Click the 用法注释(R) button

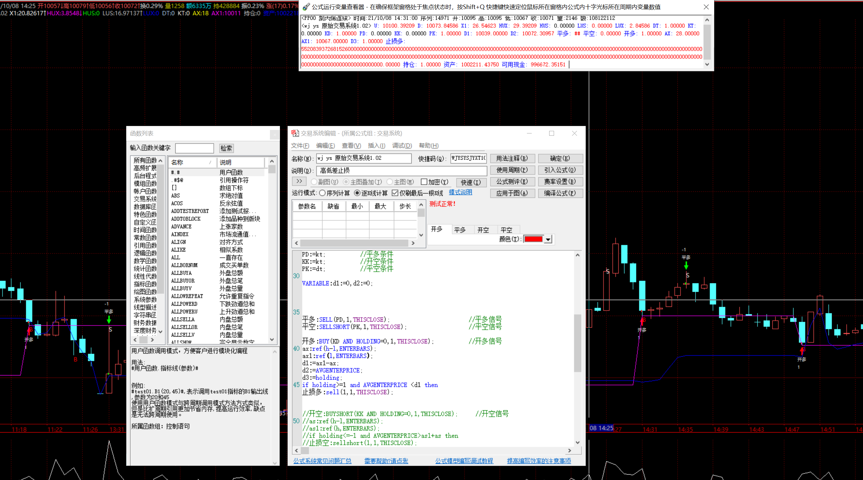coord(512,158)
